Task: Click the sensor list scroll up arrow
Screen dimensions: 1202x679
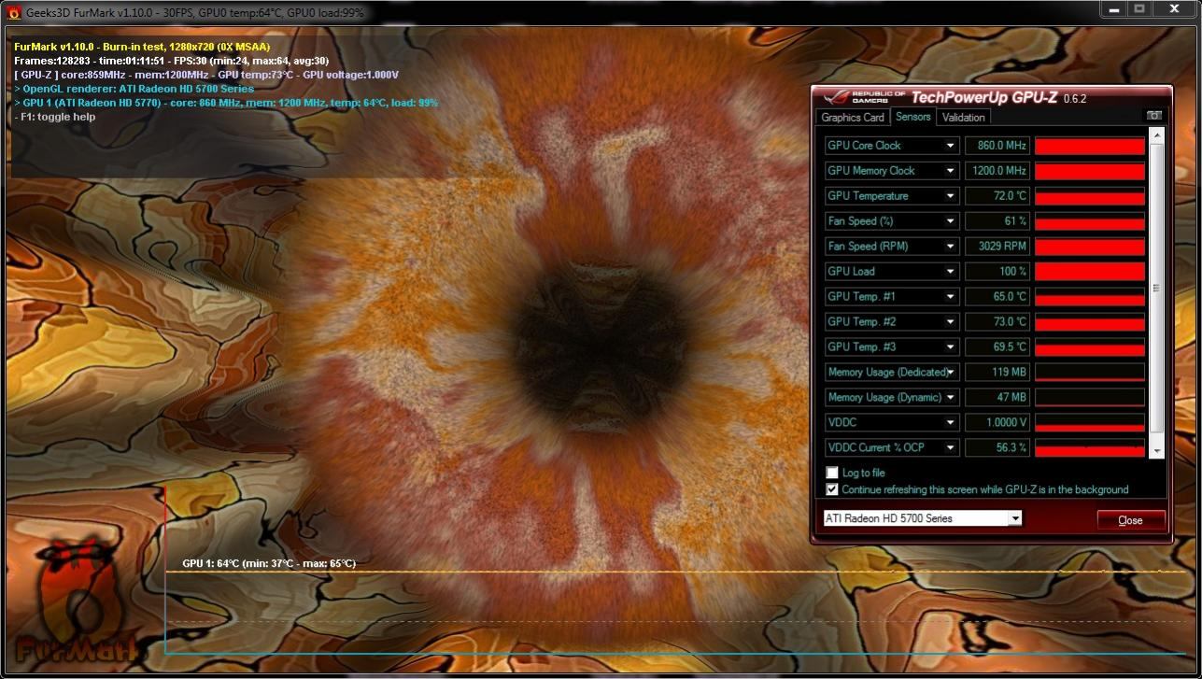Action: pyautogui.click(x=1158, y=136)
